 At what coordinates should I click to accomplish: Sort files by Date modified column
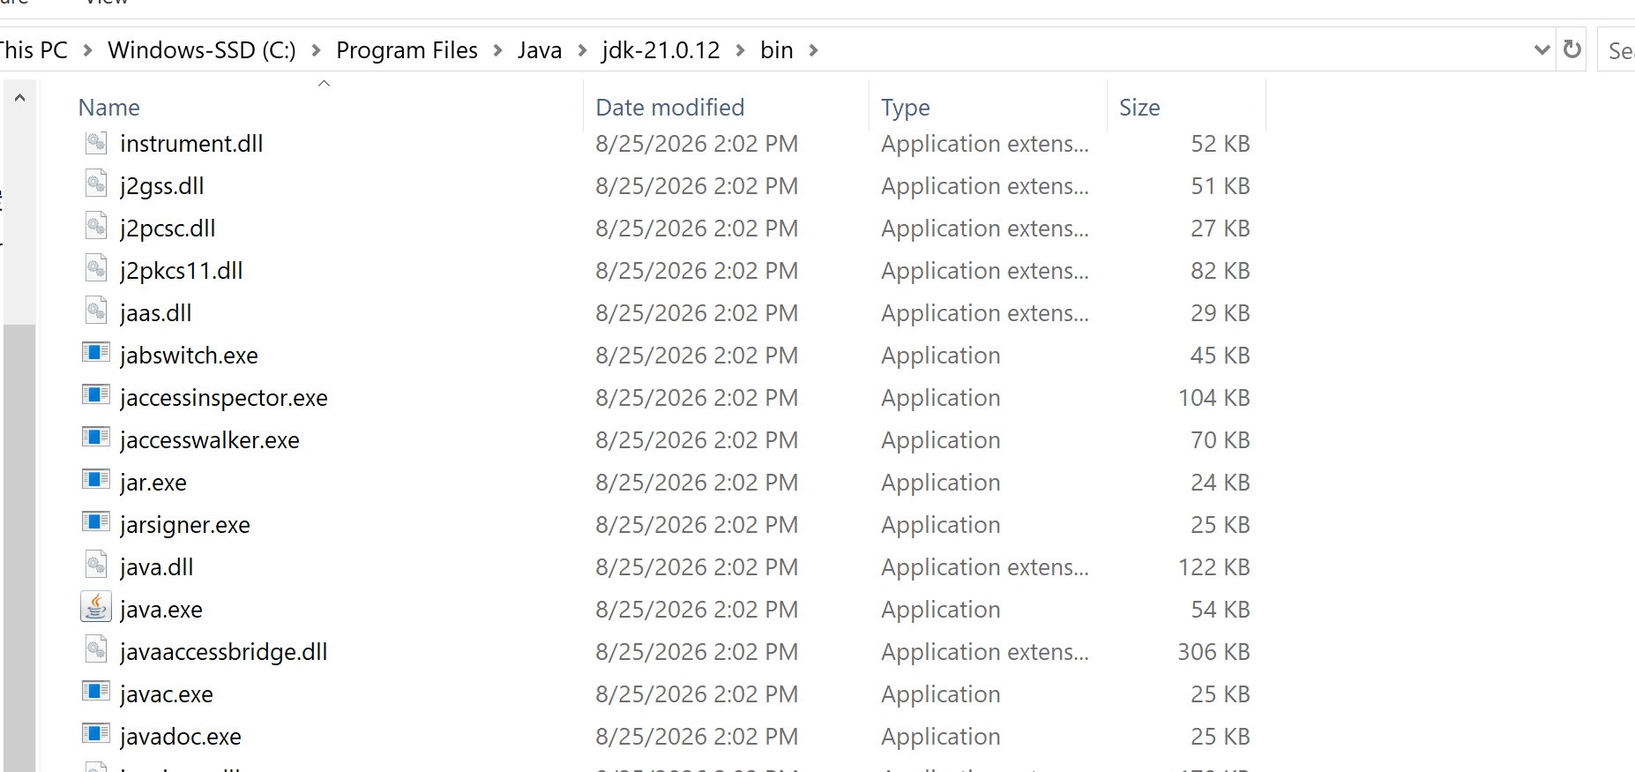[670, 108]
